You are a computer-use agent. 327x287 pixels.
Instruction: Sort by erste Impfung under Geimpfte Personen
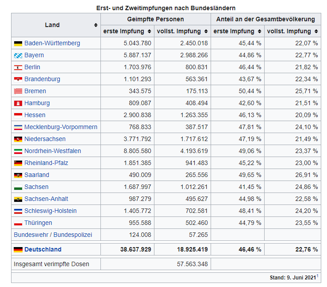click(x=150, y=31)
